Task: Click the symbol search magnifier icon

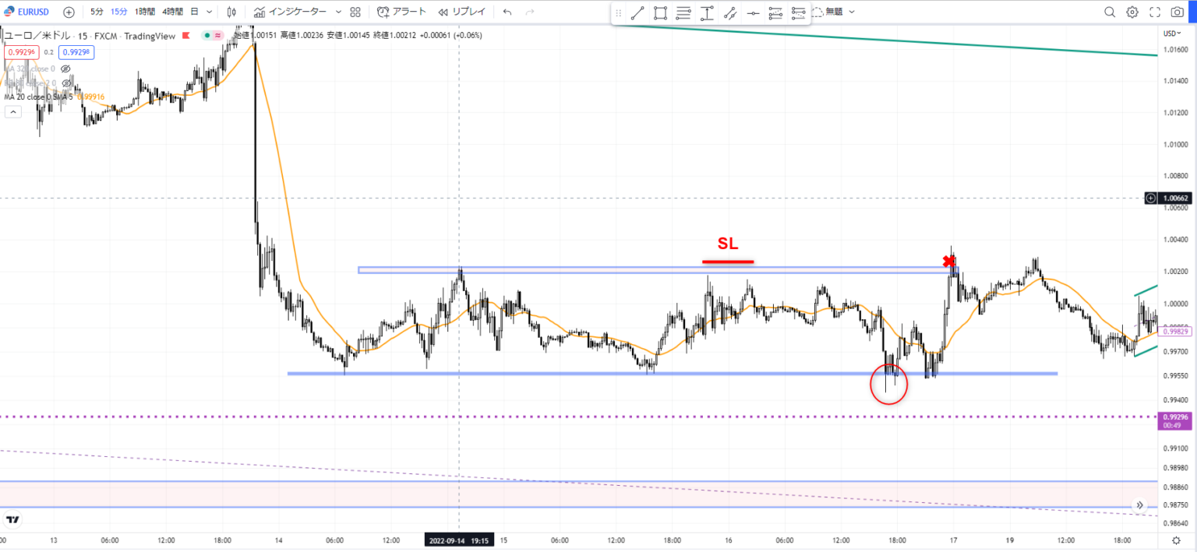Action: [1110, 12]
